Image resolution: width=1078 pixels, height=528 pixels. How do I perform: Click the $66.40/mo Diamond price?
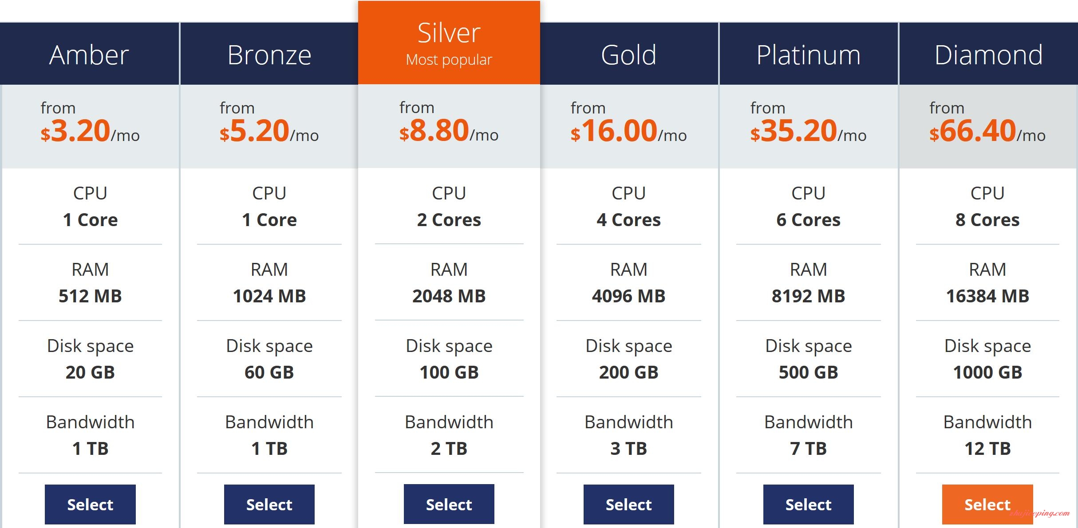pos(987,131)
